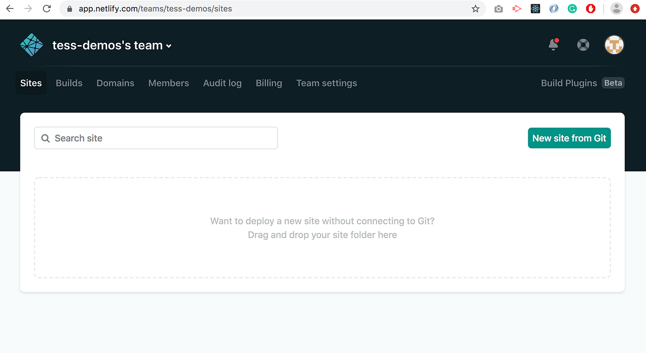
Task: Switch to the Builds tab
Action: pos(69,83)
